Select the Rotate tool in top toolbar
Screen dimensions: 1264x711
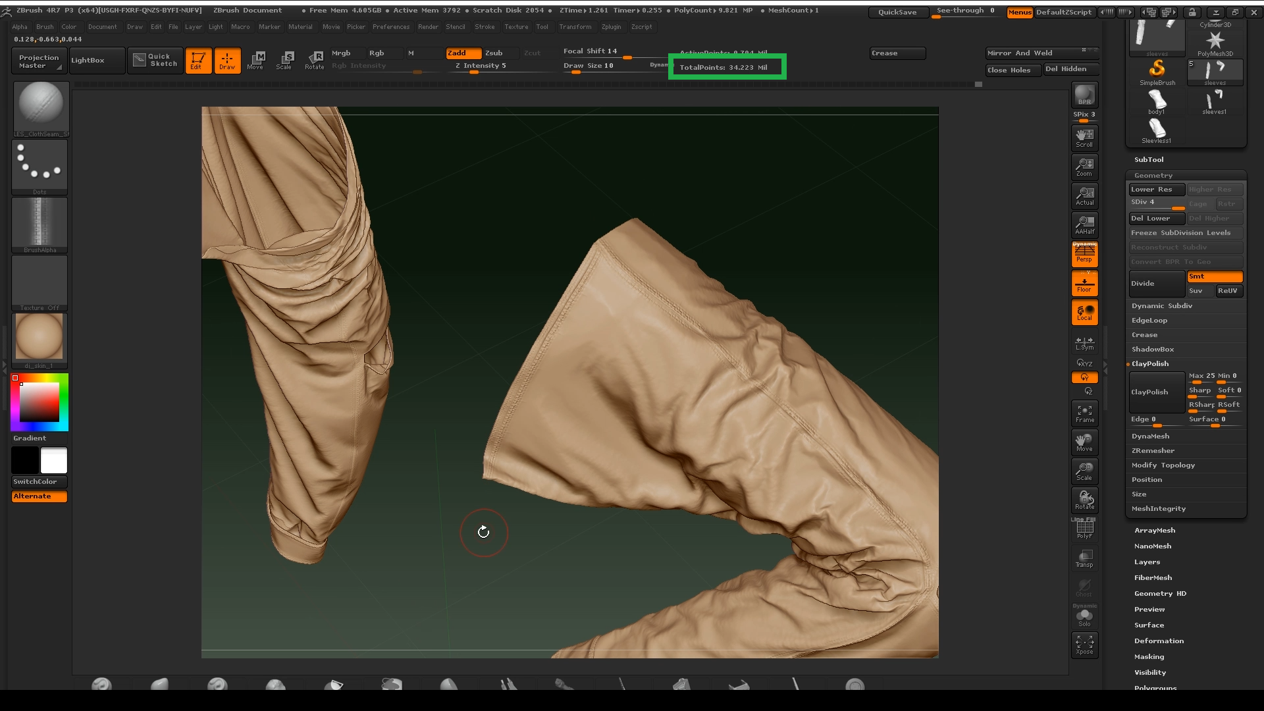(x=314, y=60)
